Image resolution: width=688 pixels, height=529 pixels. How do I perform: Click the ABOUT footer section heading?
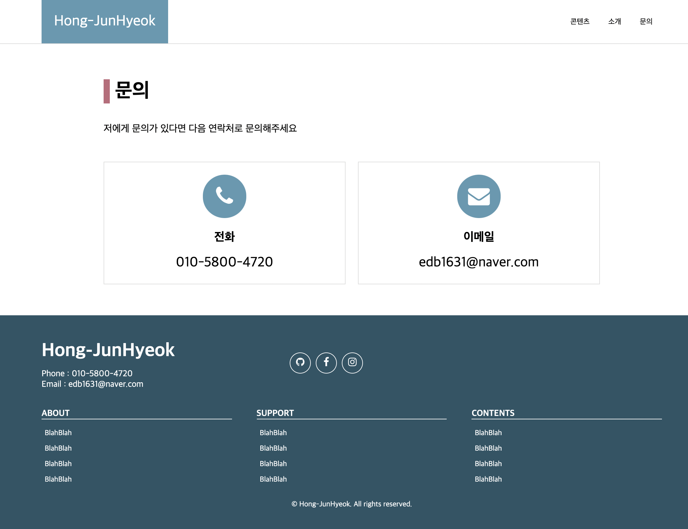pyautogui.click(x=56, y=413)
